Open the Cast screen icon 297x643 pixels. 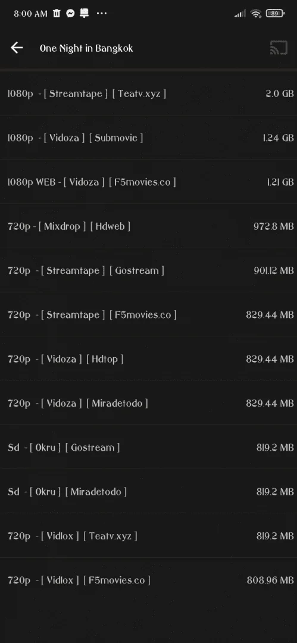[279, 48]
